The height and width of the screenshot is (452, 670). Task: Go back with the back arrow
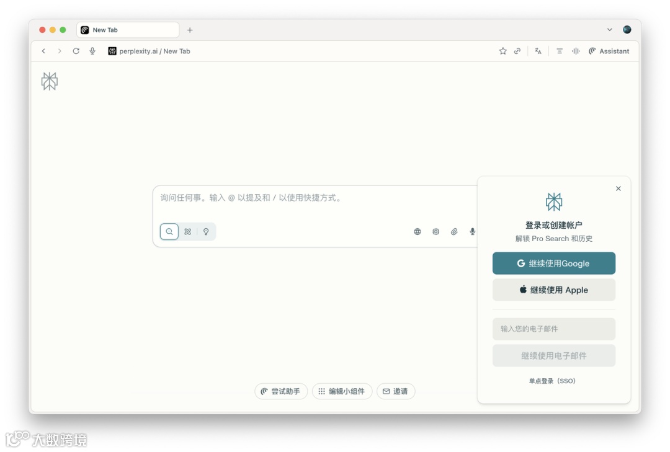tap(43, 51)
